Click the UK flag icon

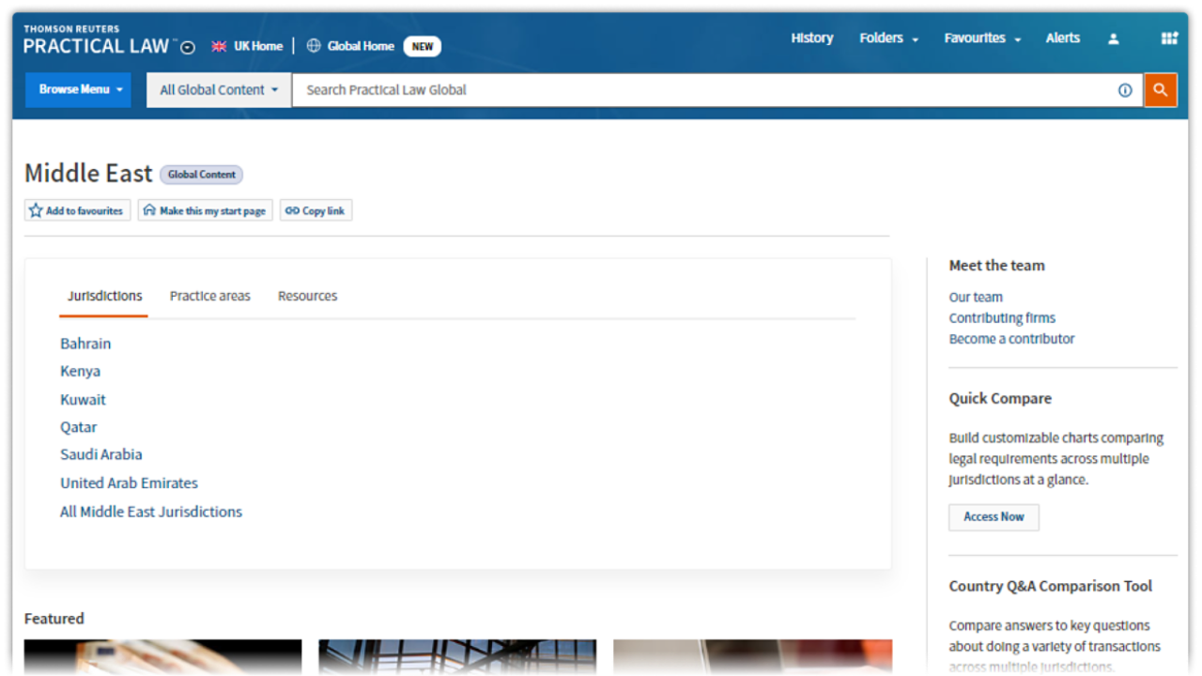(x=219, y=46)
